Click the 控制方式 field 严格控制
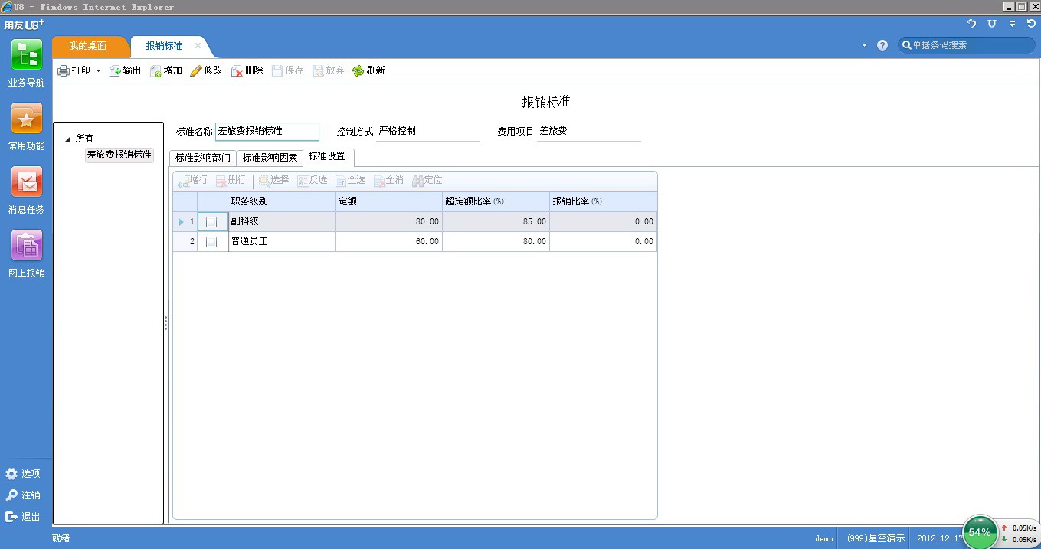The height and width of the screenshot is (549, 1041). click(428, 132)
